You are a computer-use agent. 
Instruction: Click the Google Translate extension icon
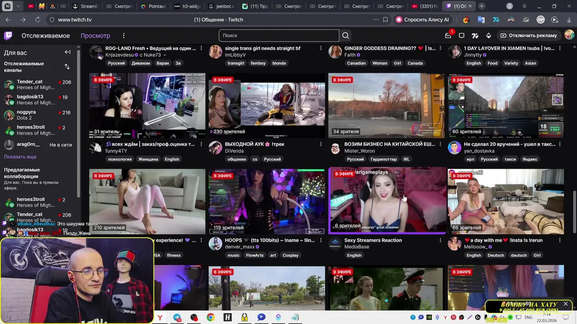click(481, 20)
